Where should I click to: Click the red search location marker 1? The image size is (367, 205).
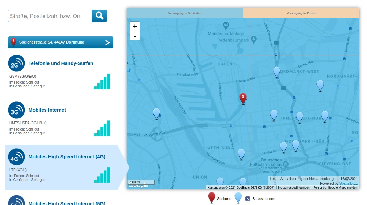coord(243,99)
